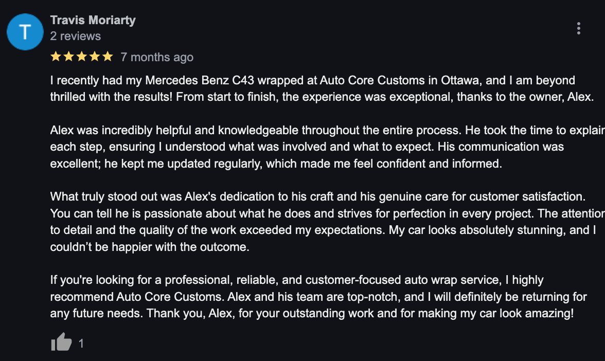Click the words "Mercedes Benz C43"

pos(200,80)
